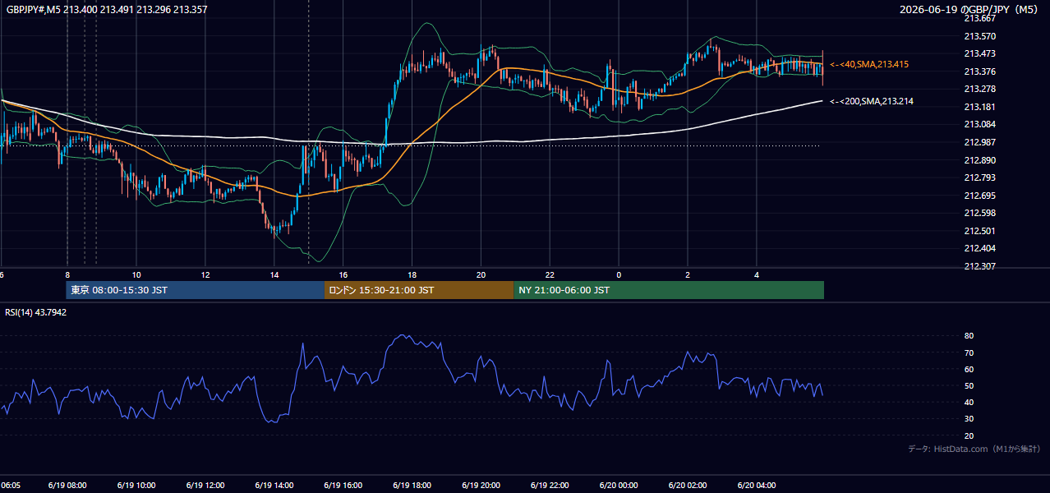
Task: Click the 212.695 price axis label
Action: point(979,196)
